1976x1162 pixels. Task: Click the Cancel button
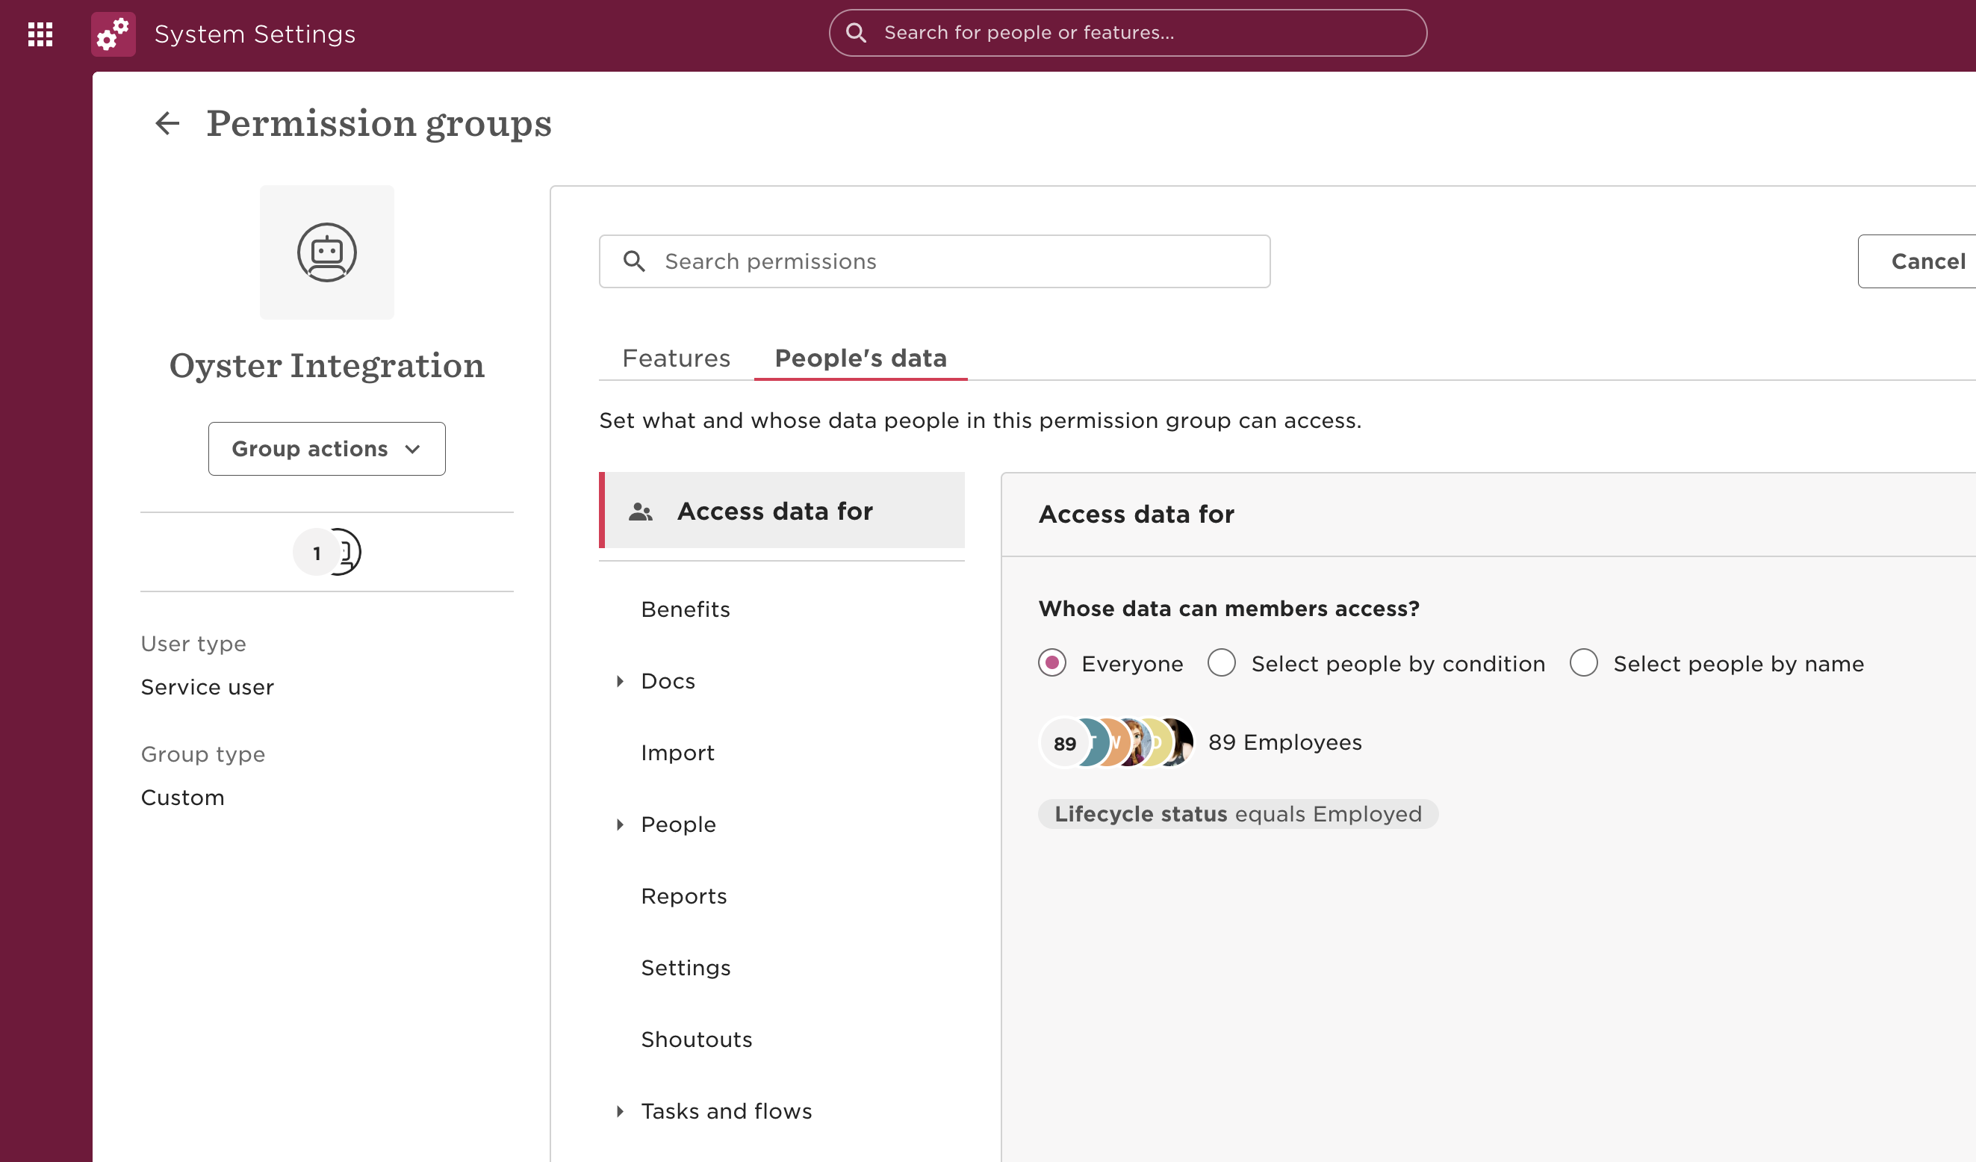tap(1927, 262)
